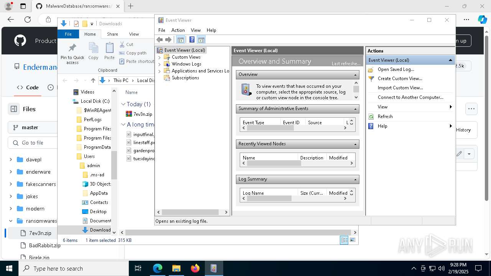Click Description column in Recently Viewed Nodes

311,158
